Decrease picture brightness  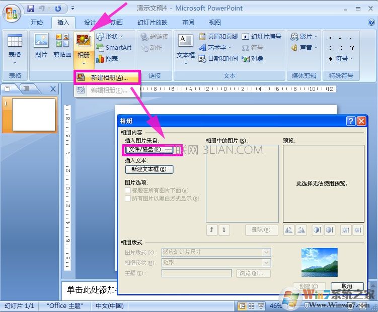(x=357, y=230)
